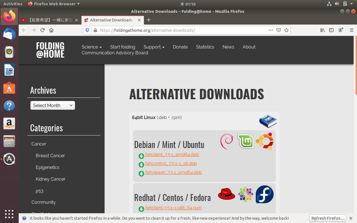Close the YouTube tab
The width and height of the screenshot is (357, 223).
[x=76, y=20]
